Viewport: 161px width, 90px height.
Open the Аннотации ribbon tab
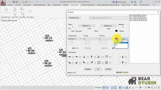click(x=27, y=5)
